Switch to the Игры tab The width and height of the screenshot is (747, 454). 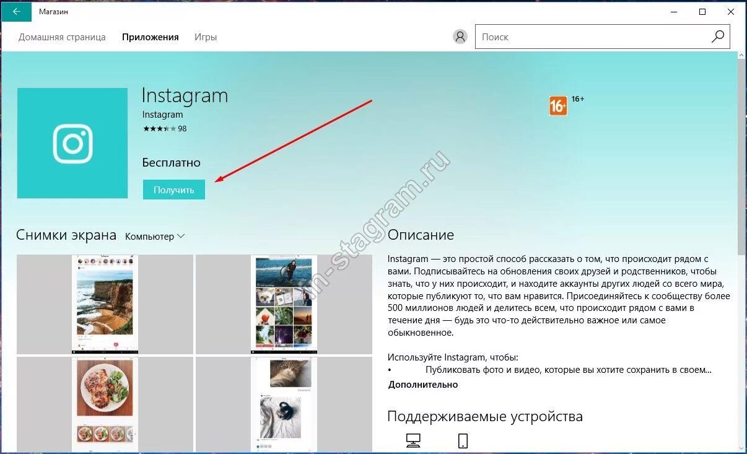(206, 37)
